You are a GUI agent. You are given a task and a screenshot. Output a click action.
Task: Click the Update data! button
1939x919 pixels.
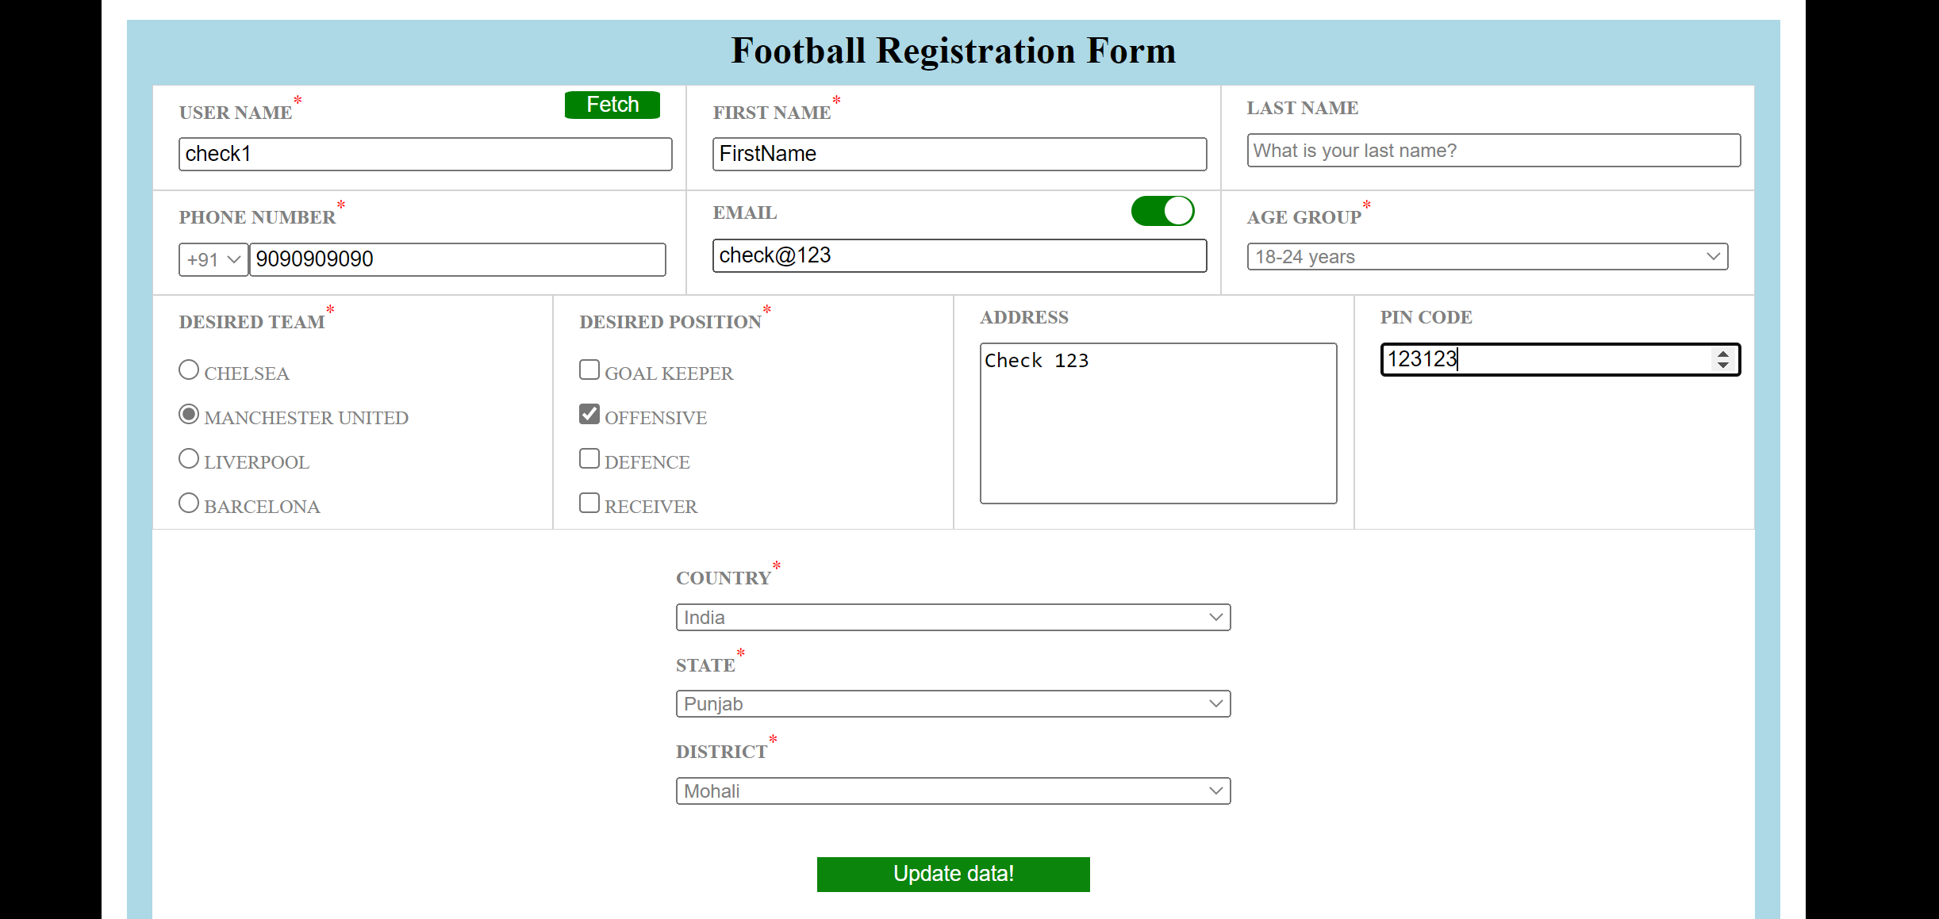click(953, 874)
